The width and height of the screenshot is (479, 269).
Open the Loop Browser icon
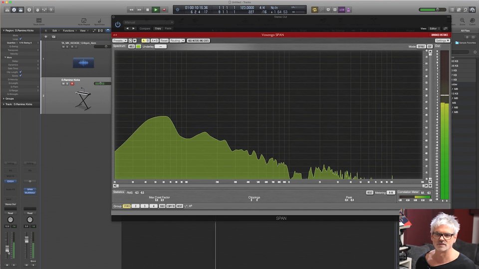coord(466,10)
